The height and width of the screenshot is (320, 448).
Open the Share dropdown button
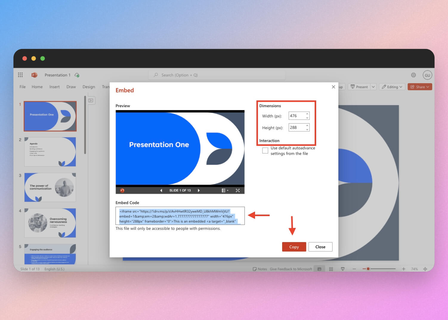click(x=420, y=87)
